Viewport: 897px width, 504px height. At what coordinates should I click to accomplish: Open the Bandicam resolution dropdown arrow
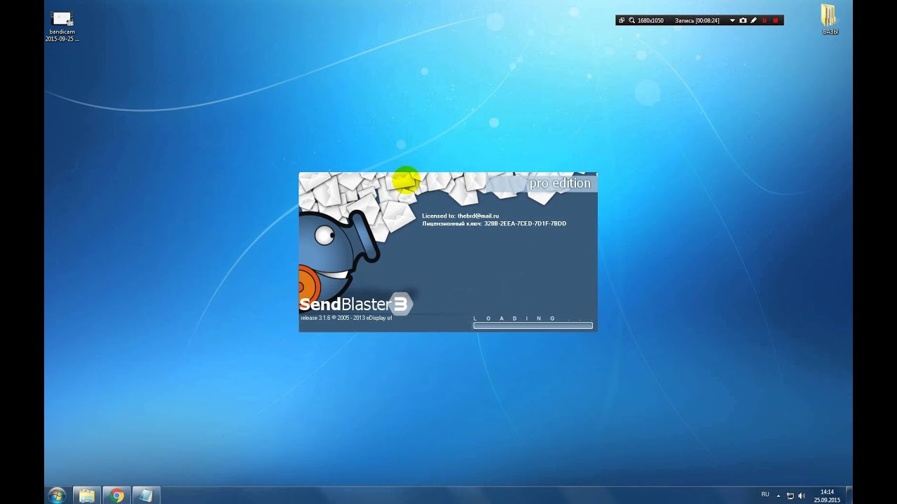[732, 20]
